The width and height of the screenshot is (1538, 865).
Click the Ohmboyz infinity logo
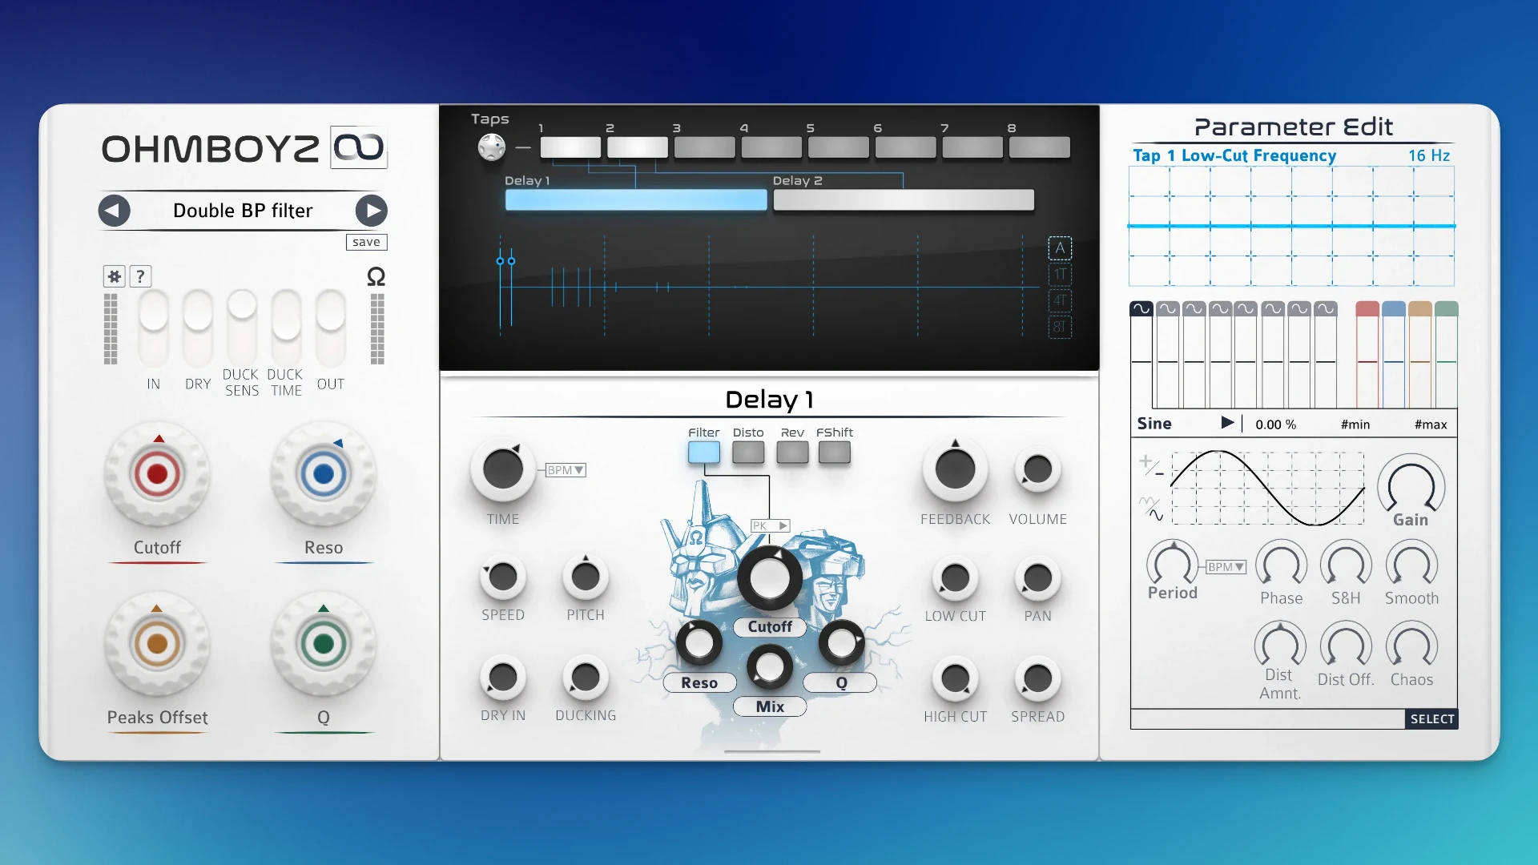(x=359, y=147)
